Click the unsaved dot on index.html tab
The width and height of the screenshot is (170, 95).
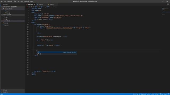34,4
